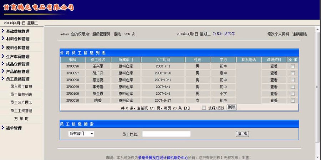
Task: Click the vertical scrollbar on the right
Action: (x=317, y=87)
